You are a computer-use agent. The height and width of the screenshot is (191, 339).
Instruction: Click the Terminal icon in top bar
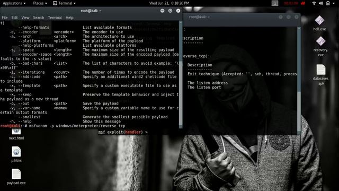point(55,3)
